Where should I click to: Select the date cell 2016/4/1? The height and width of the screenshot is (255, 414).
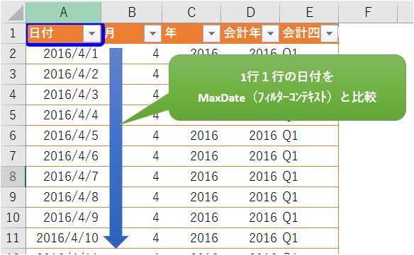point(64,54)
